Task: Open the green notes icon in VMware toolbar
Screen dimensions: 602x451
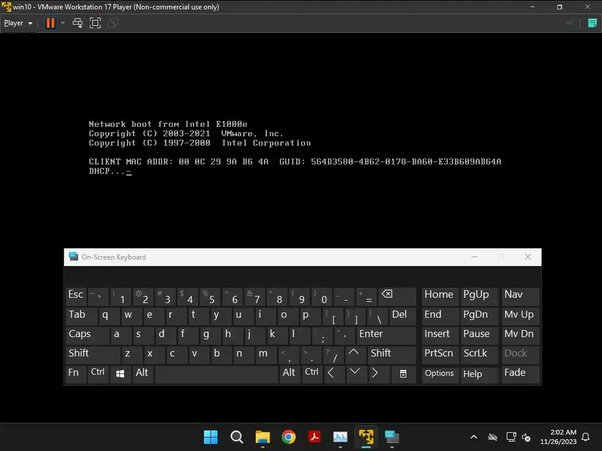Action: click(x=593, y=23)
